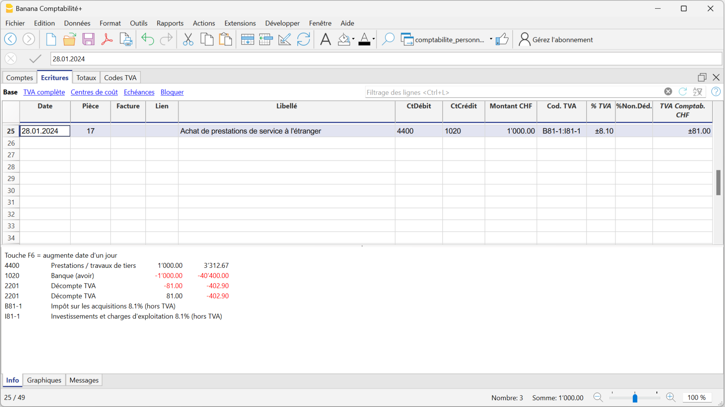Click the Recalculate refresh icon
Screen dimensions: 725x407
click(x=303, y=39)
